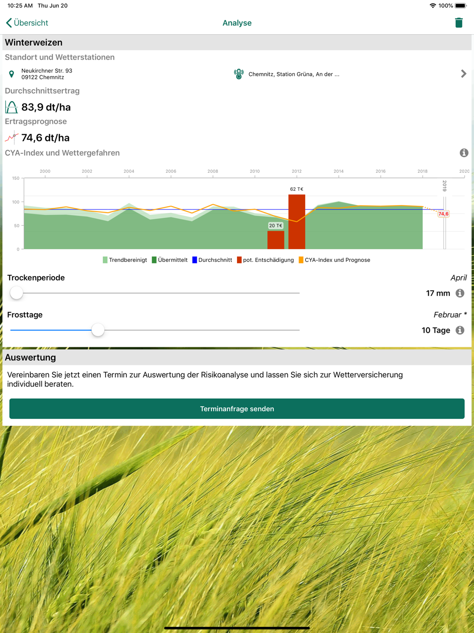
Task: Go back to Übersicht
Action: 27,23
